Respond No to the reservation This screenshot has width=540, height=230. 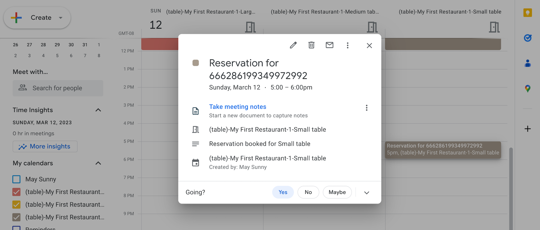pyautogui.click(x=308, y=192)
